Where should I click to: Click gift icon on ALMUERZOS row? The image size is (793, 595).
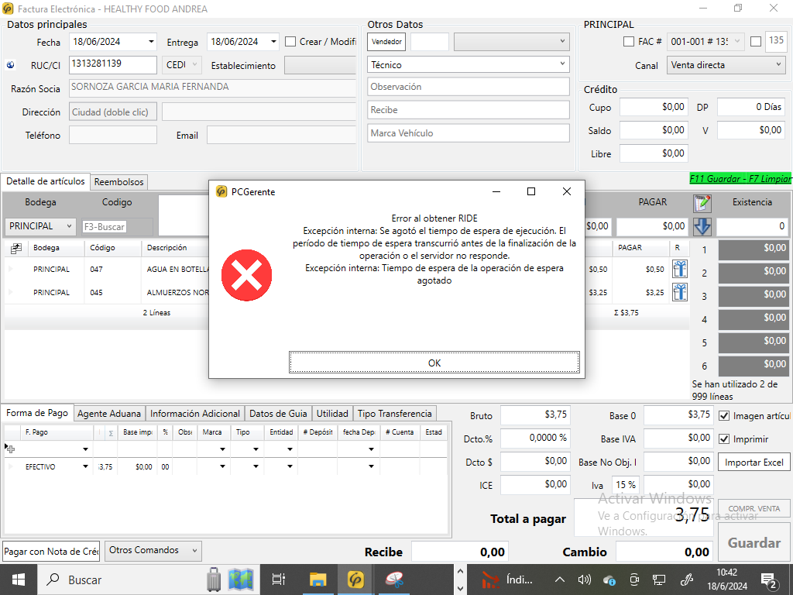[680, 292]
